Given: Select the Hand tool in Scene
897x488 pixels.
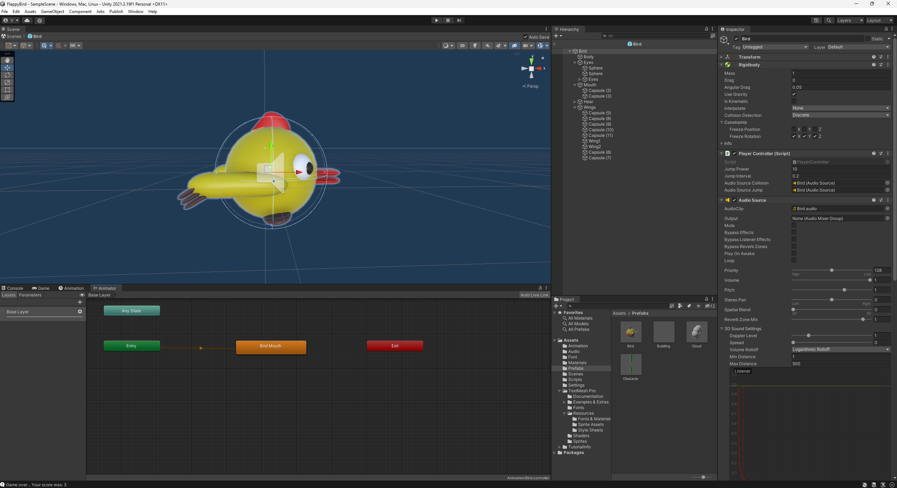Looking at the screenshot, I should click(7, 60).
